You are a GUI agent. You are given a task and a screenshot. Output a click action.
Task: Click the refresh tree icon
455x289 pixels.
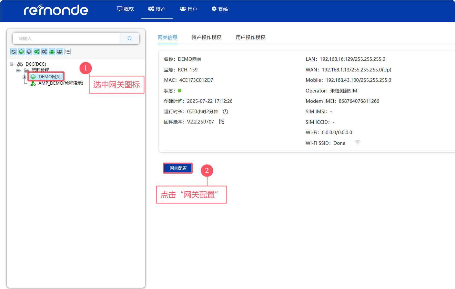[14, 52]
